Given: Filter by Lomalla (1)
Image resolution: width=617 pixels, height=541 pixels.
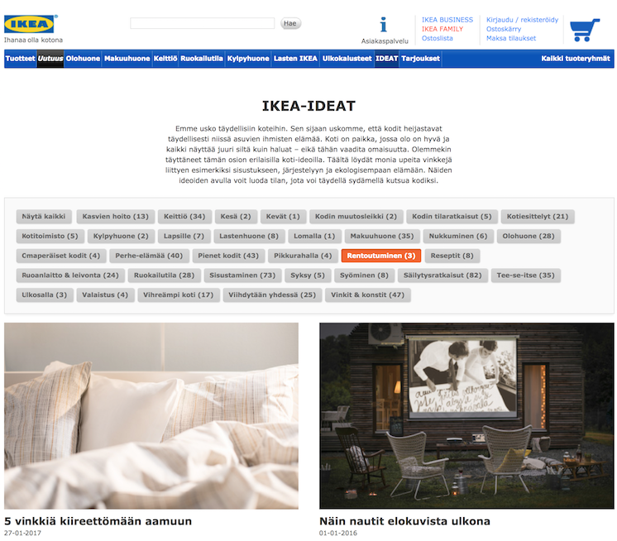Looking at the screenshot, I should tap(314, 236).
